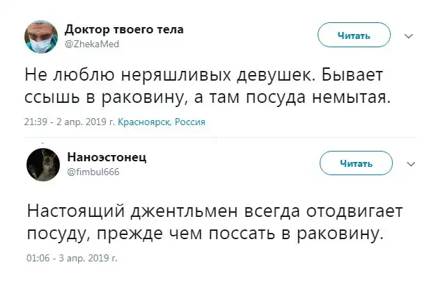
Task: Open the Доктор твоего тела profile picture
Action: (x=42, y=35)
